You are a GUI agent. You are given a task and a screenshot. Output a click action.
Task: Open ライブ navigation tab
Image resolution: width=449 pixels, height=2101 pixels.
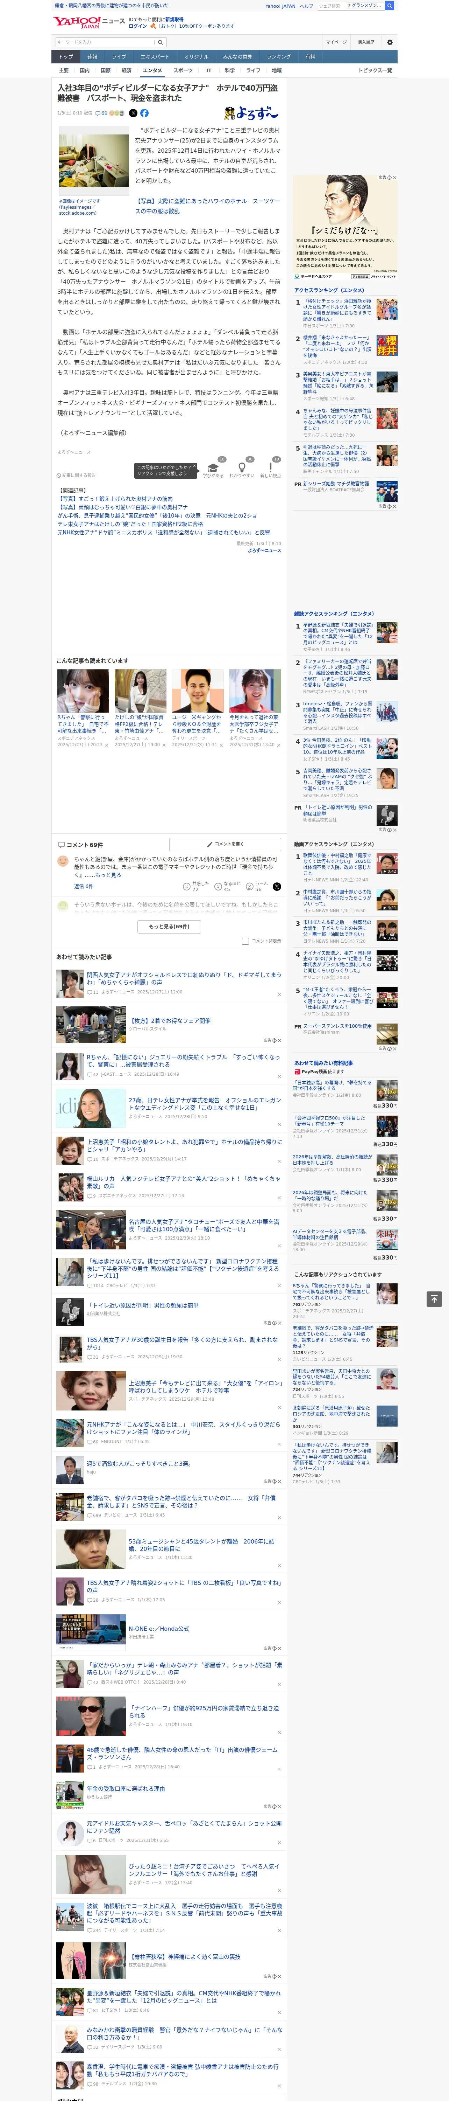pos(119,57)
